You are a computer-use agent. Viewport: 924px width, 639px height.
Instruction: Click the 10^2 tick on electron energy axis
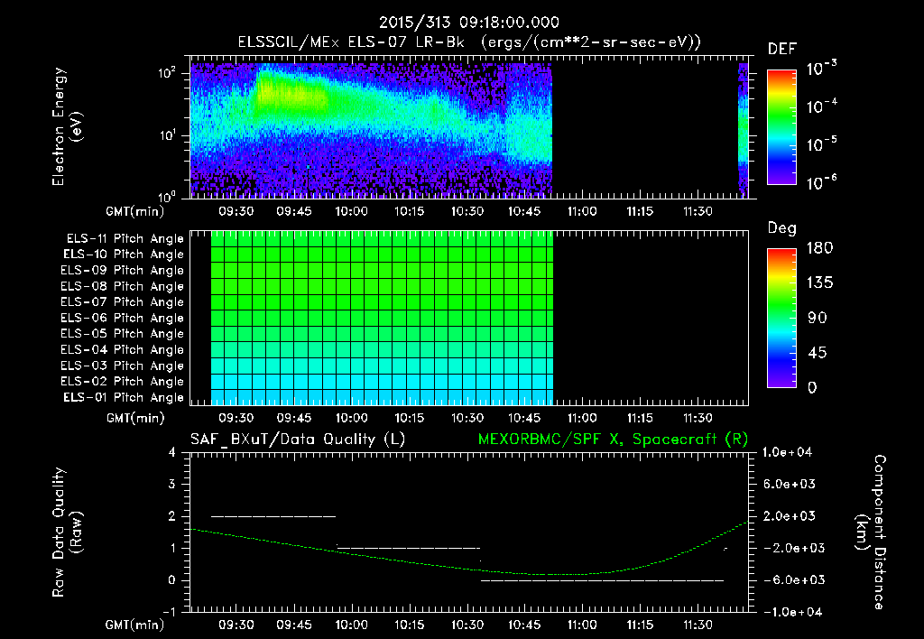(x=167, y=73)
